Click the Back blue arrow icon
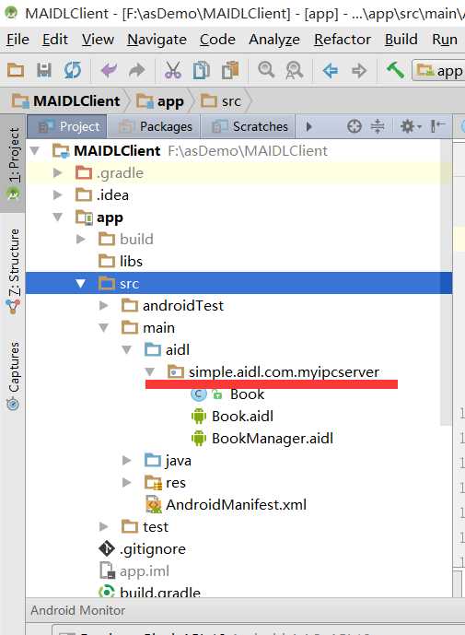Viewport: 465px width, 635px height. coord(331,70)
